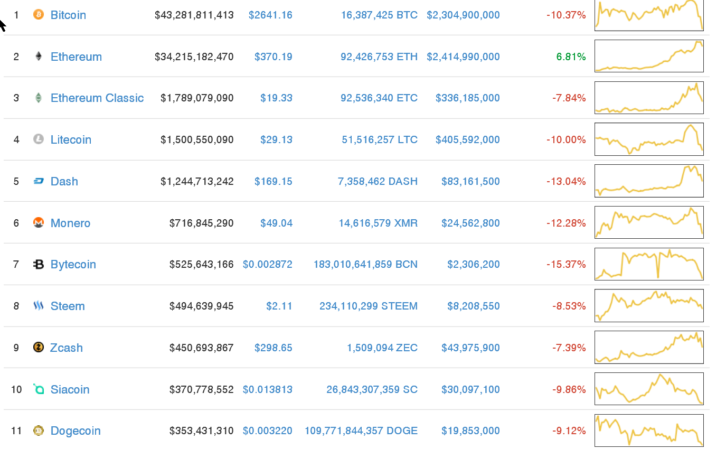Click the Steem logo icon
The image size is (726, 449).
(37, 306)
